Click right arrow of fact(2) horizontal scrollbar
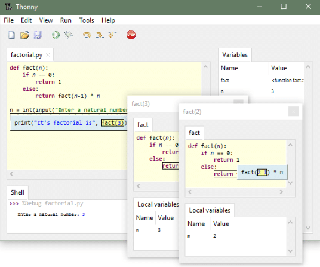Screen dimensions: 320x267 point(281,192)
